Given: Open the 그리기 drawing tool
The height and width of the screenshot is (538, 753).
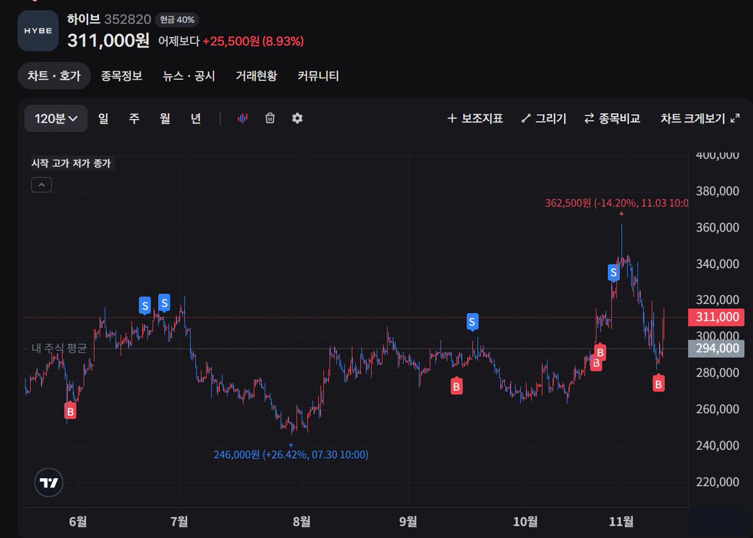Looking at the screenshot, I should pyautogui.click(x=544, y=118).
